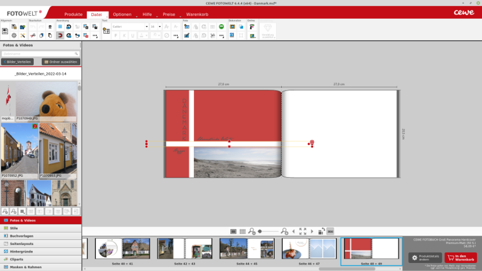This screenshot has width=482, height=271.
Task: Open the Produkte menu
Action: tap(73, 14)
